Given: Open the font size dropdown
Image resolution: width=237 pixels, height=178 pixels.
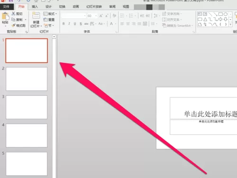Looking at the screenshot, I should pos(96,16).
